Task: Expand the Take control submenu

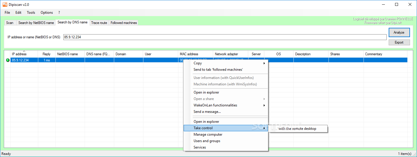Action: point(225,128)
